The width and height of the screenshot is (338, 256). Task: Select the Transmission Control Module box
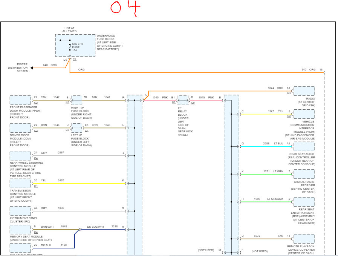click(x=20, y=184)
